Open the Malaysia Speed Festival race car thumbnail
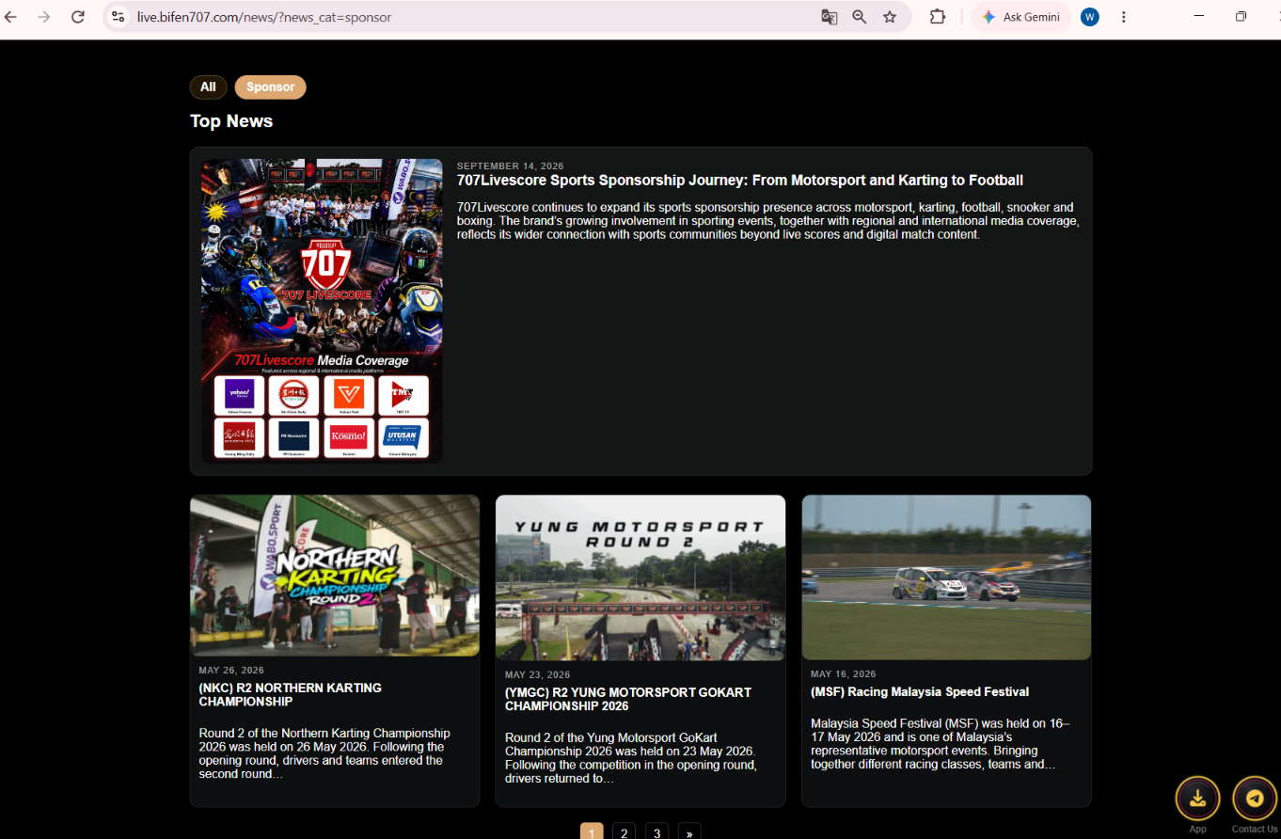Viewport: 1281px width, 839px height. pos(946,578)
